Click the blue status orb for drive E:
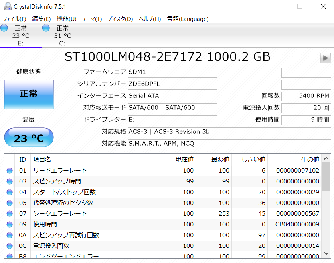 (4, 28)
